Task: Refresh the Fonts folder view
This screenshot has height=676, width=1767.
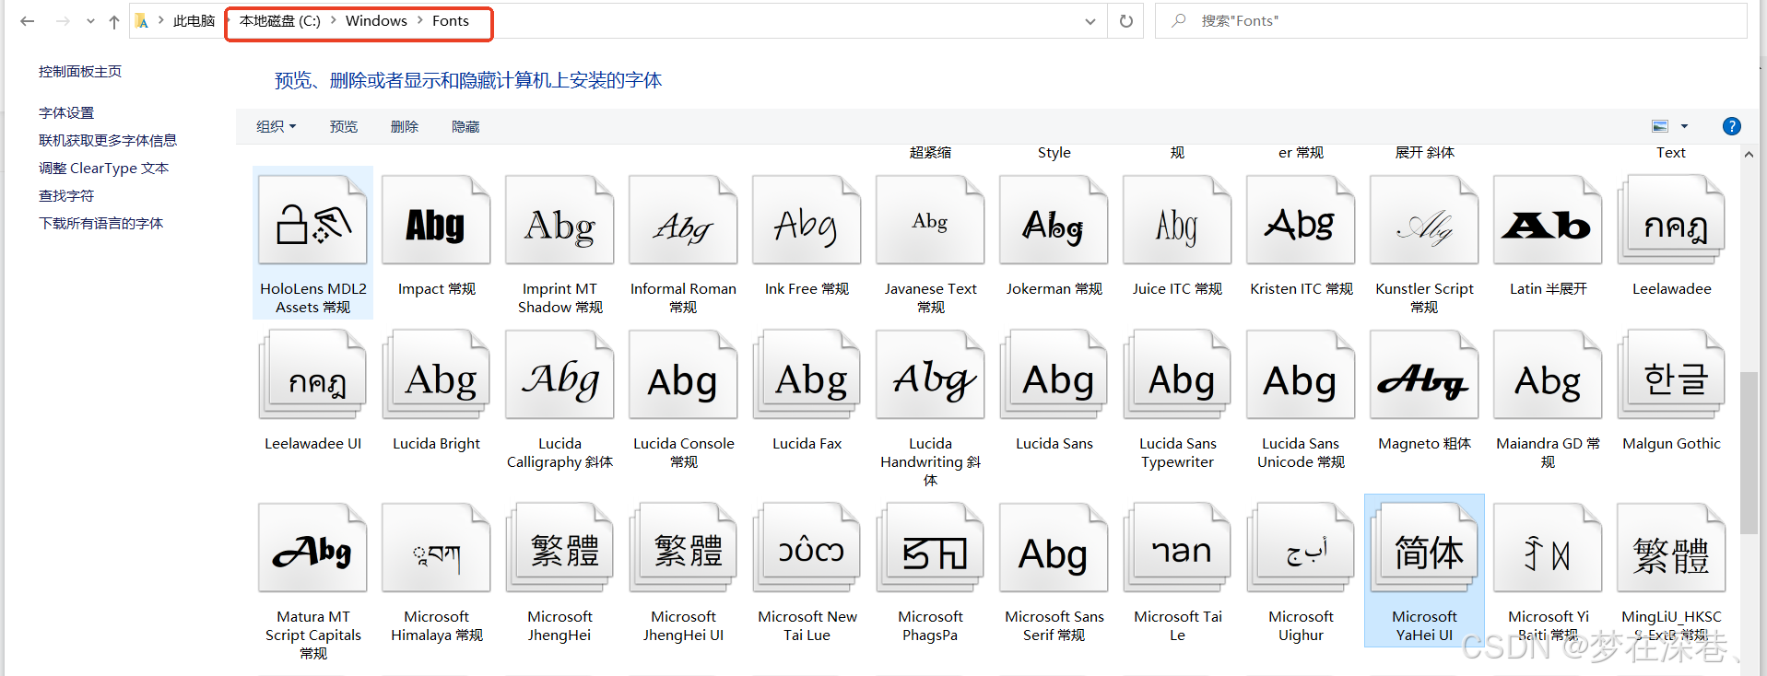Action: click(1125, 21)
